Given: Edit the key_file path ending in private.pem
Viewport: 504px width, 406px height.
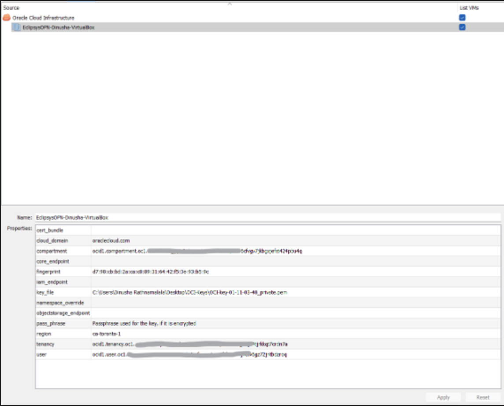Looking at the screenshot, I should pos(296,292).
